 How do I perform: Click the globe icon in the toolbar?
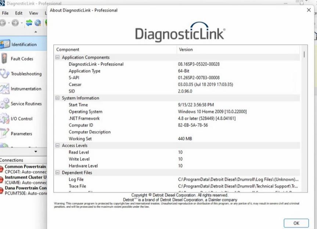click(x=37, y=23)
